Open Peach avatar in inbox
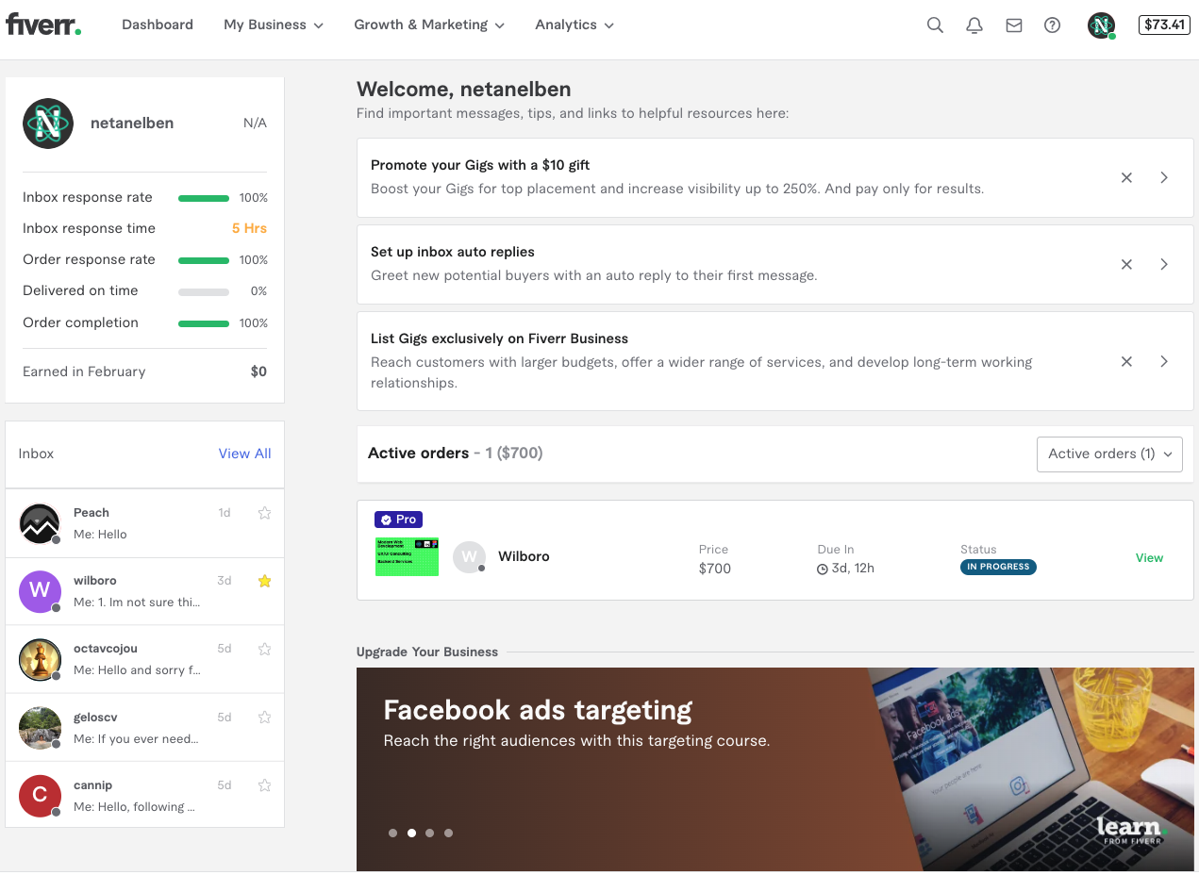The width and height of the screenshot is (1199, 875). coord(40,523)
